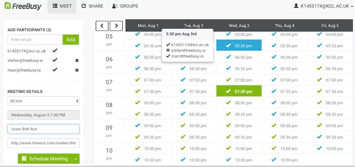Remove marc@freebusy.io participant
Viewport: 355px width, 167px height.
(x=77, y=70)
